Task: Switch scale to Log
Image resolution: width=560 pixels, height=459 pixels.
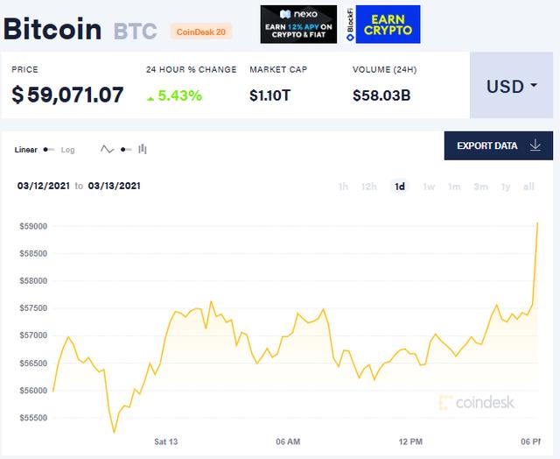Action: click(x=68, y=150)
